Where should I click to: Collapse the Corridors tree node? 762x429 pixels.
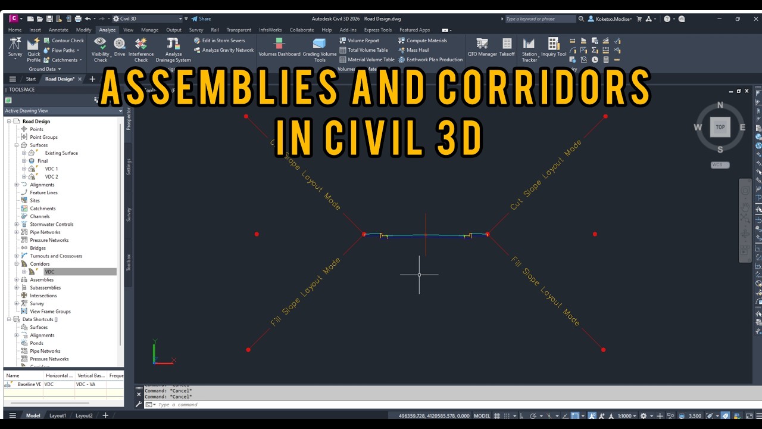17,264
